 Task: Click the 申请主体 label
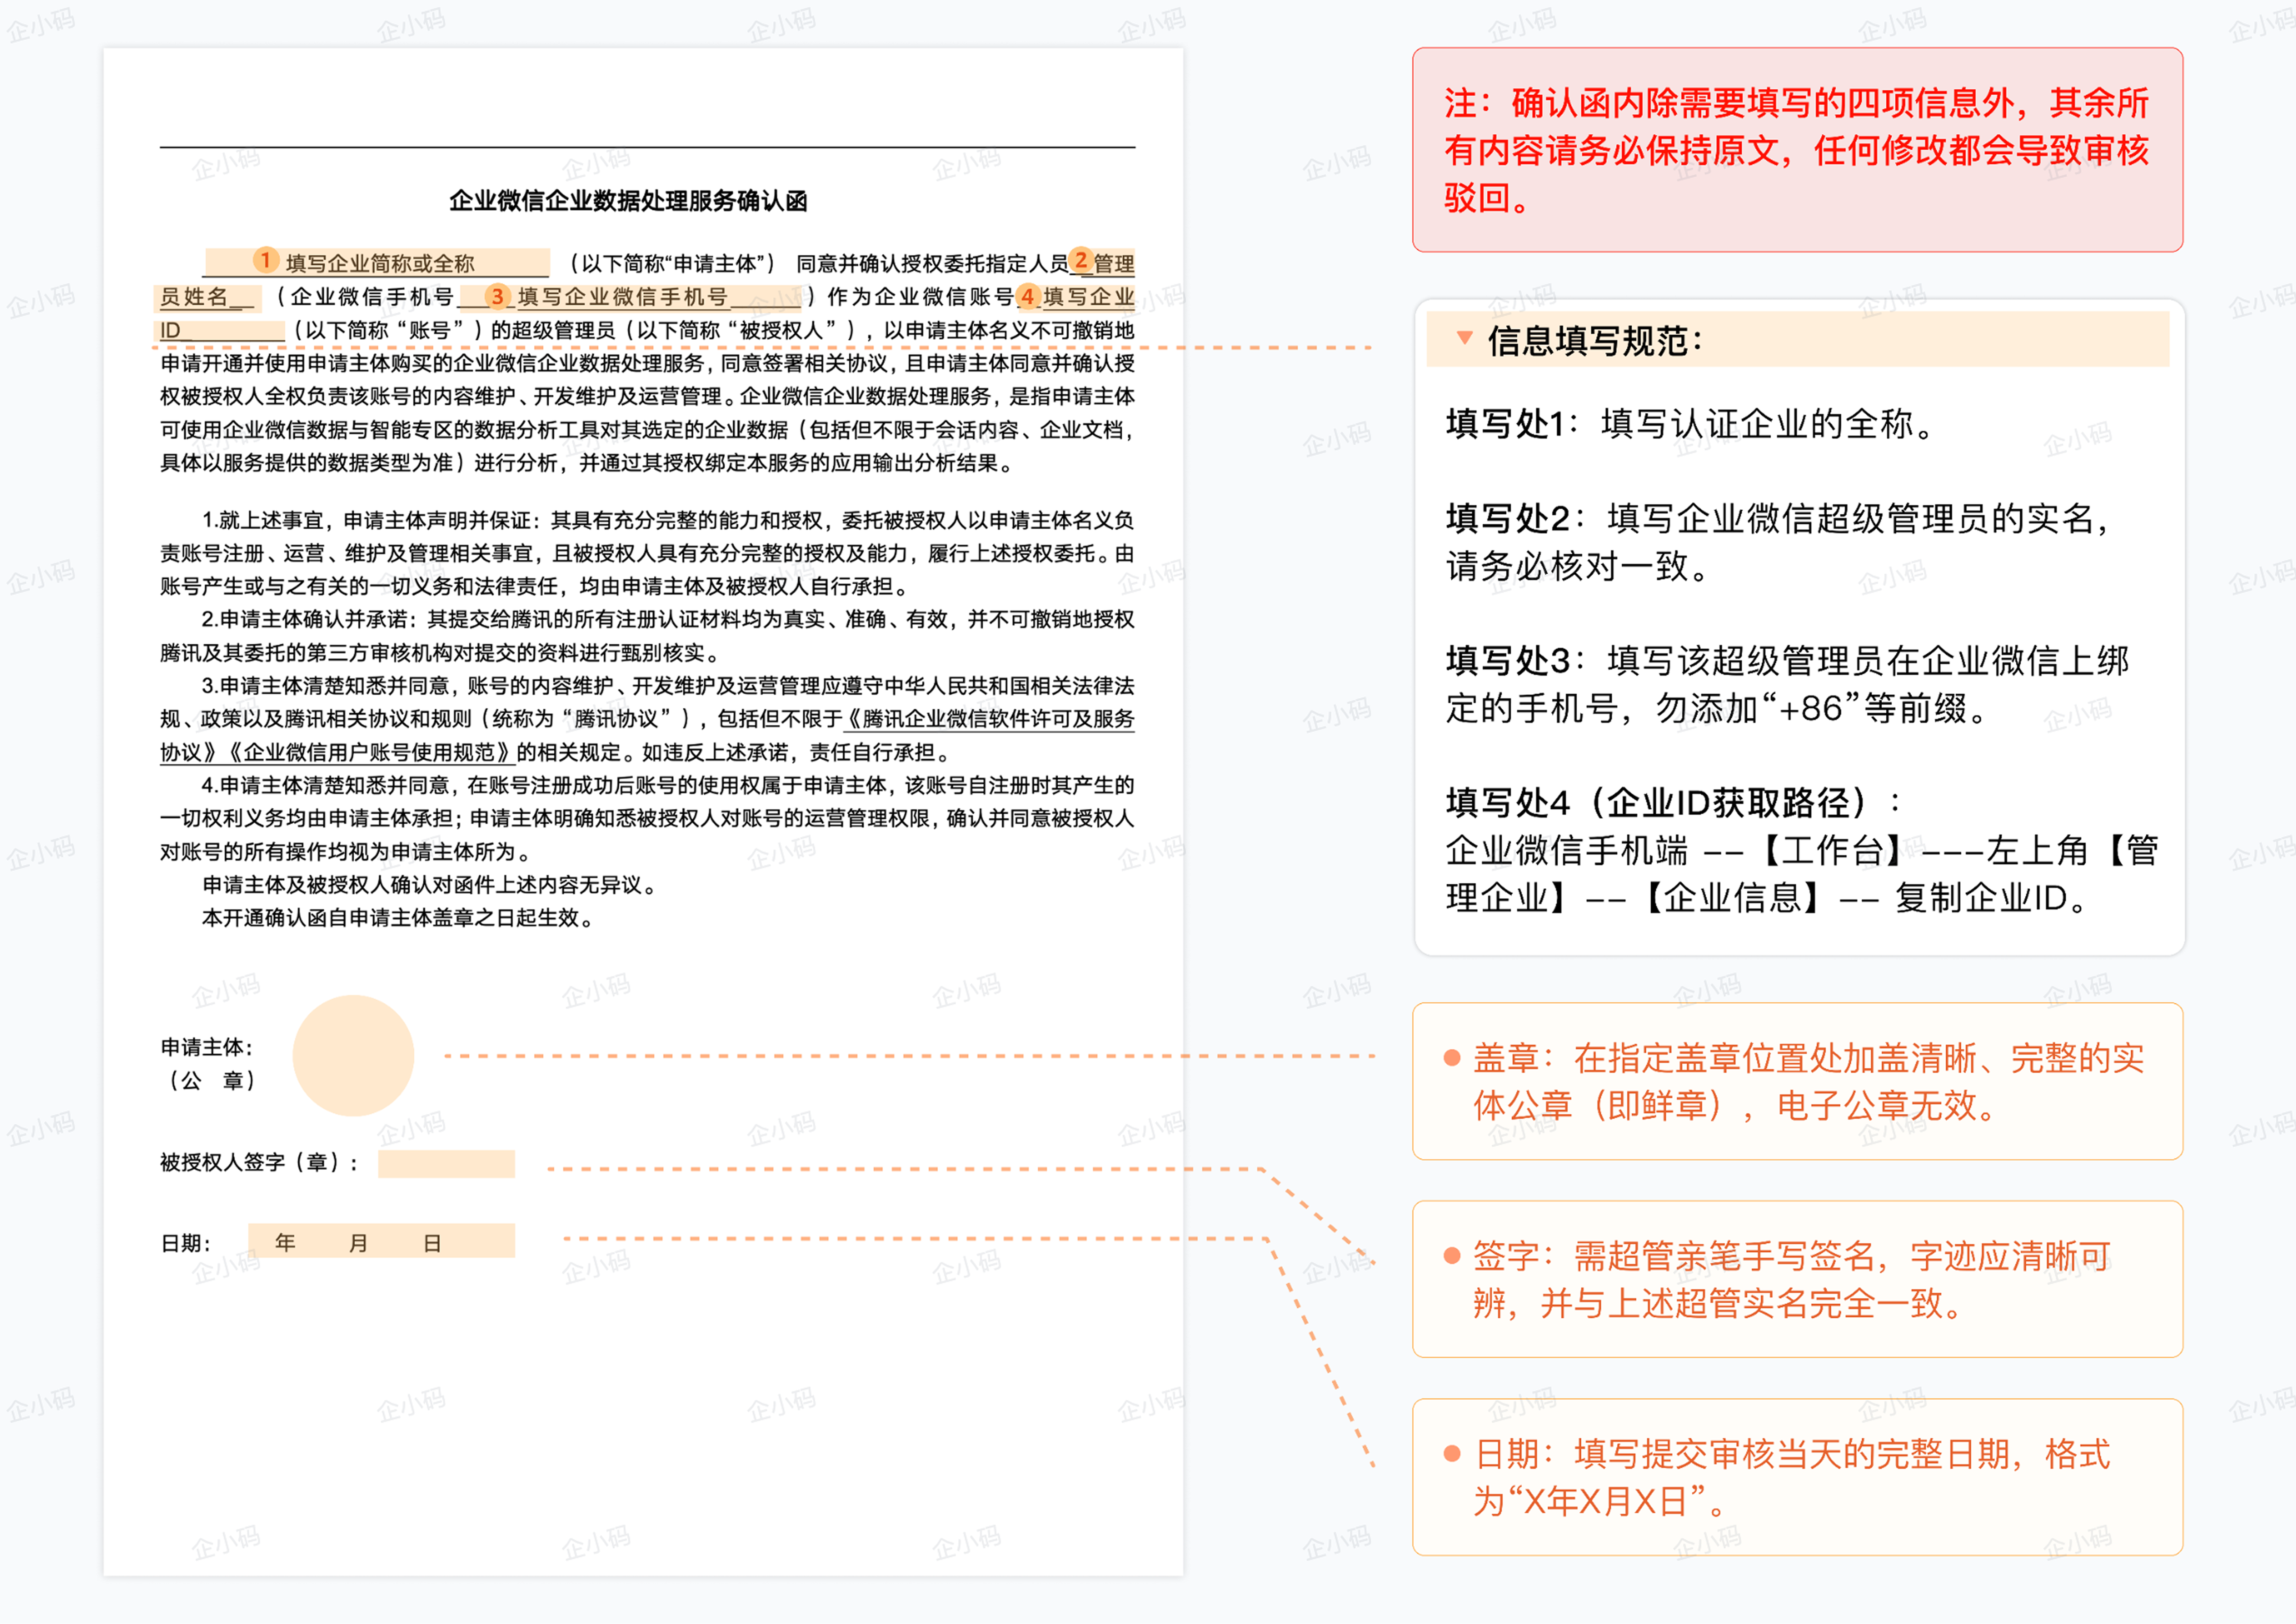click(207, 1047)
